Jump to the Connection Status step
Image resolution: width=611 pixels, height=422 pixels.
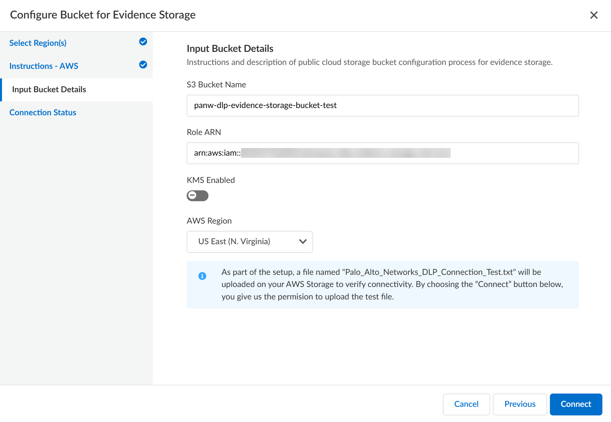point(43,113)
